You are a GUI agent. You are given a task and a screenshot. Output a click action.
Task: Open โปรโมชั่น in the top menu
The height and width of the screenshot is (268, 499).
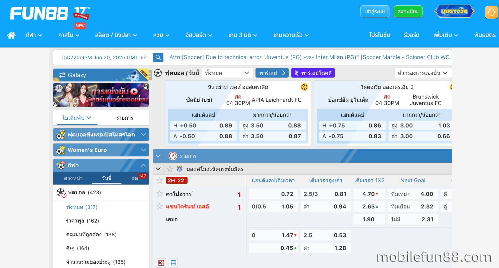pyautogui.click(x=380, y=35)
